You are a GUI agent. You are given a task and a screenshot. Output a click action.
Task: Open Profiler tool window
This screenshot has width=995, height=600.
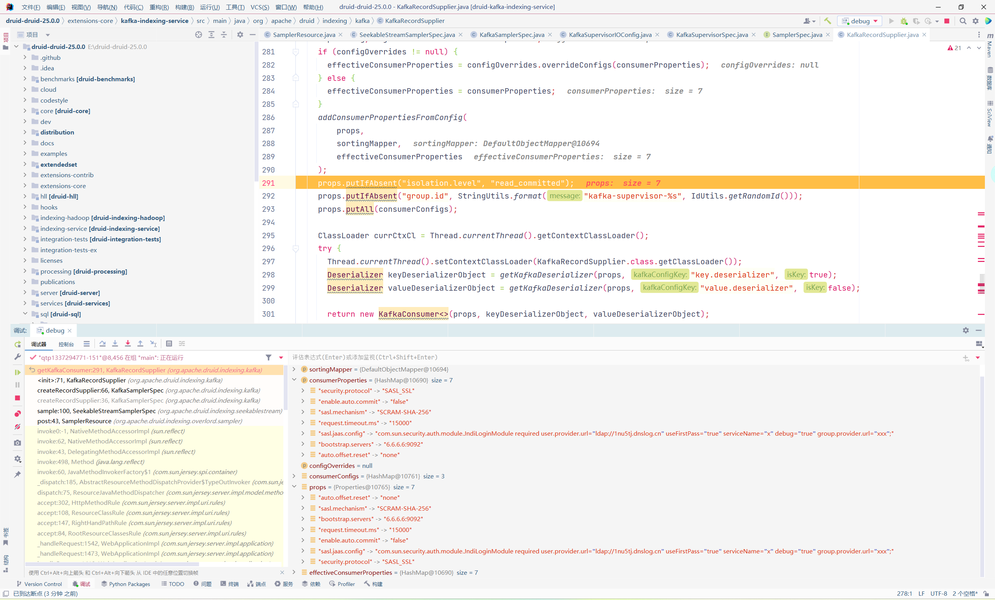coord(342,584)
